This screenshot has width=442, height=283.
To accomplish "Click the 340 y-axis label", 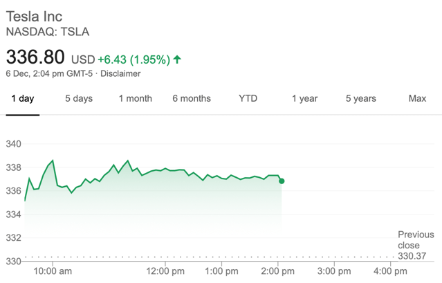I will 14,144.
